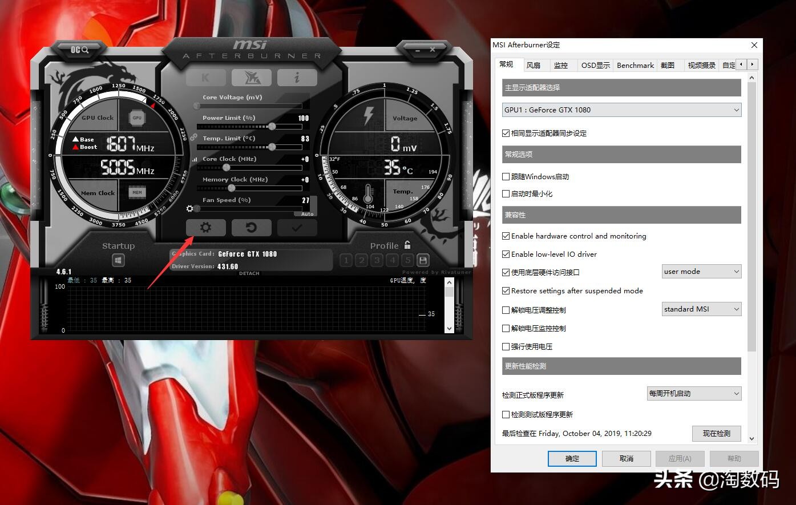Switch to the OSD显示 tab
The height and width of the screenshot is (505, 796).
tap(596, 65)
